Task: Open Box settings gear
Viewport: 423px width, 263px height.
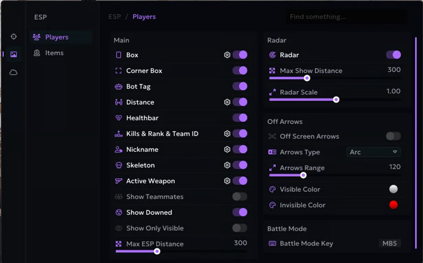Action: coord(227,55)
